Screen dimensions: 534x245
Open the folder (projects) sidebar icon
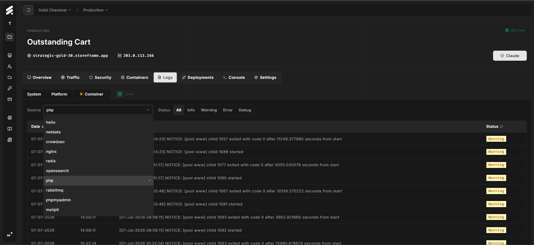click(10, 37)
